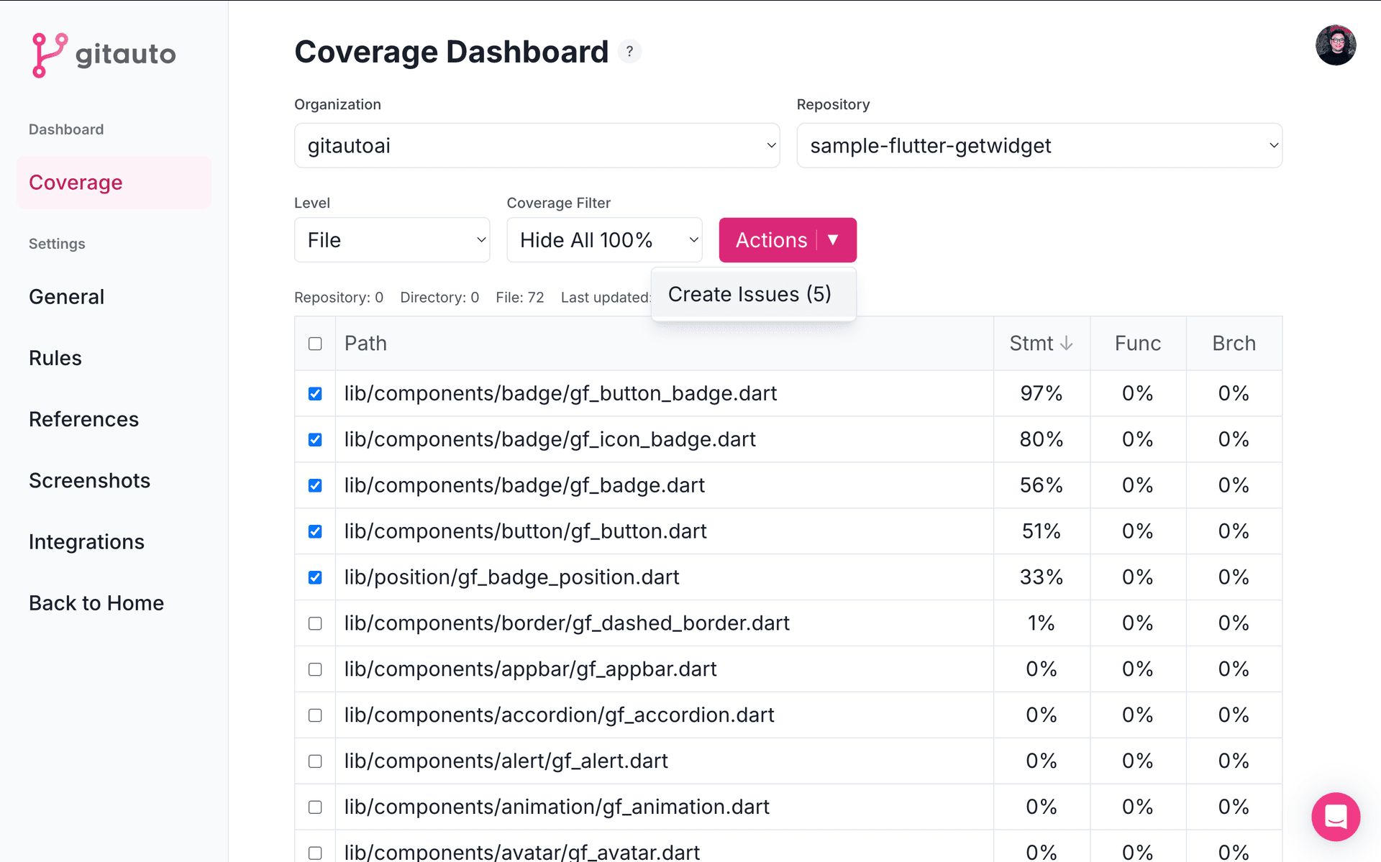
Task: Select Create Issues from the menu
Action: 749,294
